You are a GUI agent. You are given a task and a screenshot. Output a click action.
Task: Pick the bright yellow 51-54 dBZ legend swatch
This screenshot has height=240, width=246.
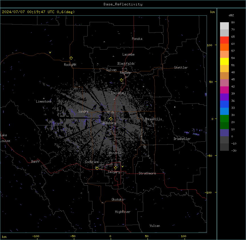pos(224,61)
